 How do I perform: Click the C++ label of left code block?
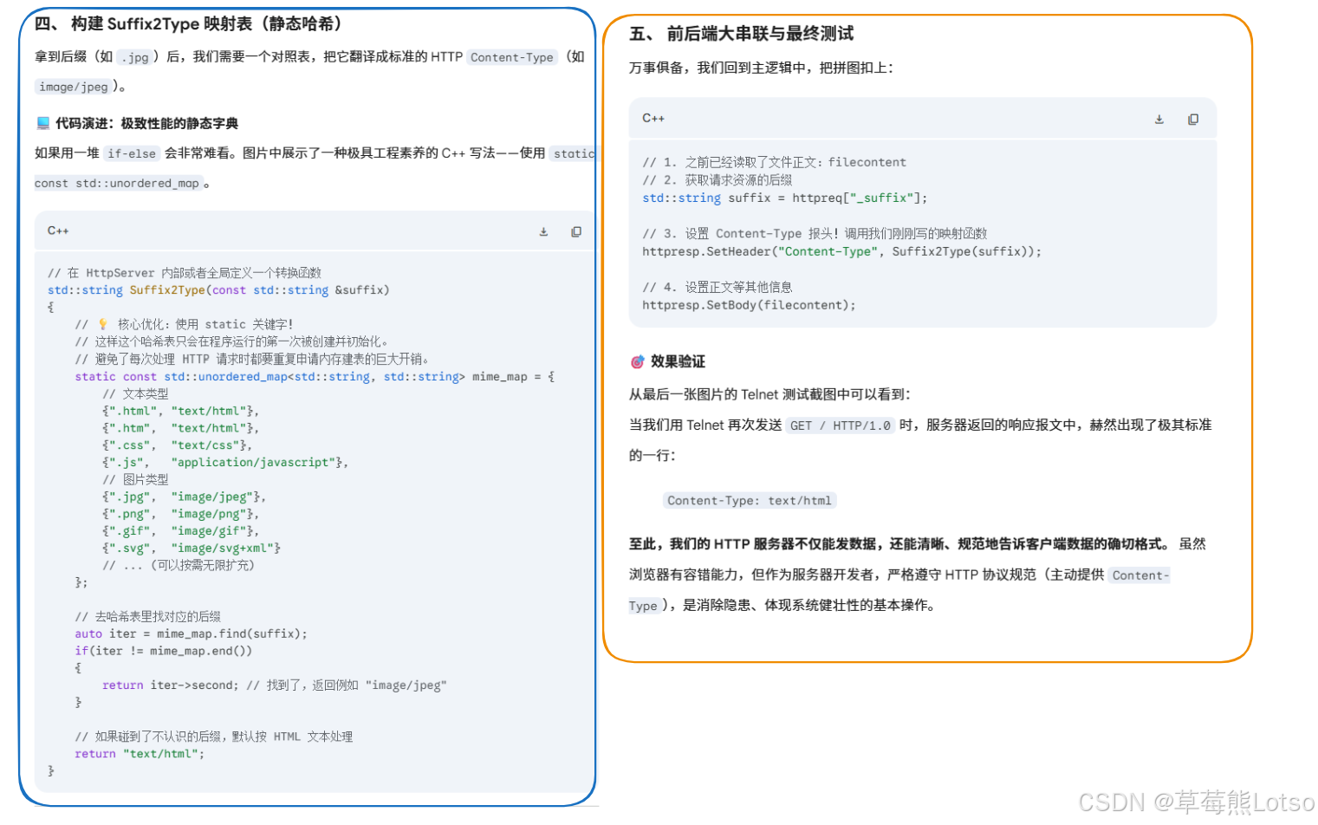pos(58,231)
